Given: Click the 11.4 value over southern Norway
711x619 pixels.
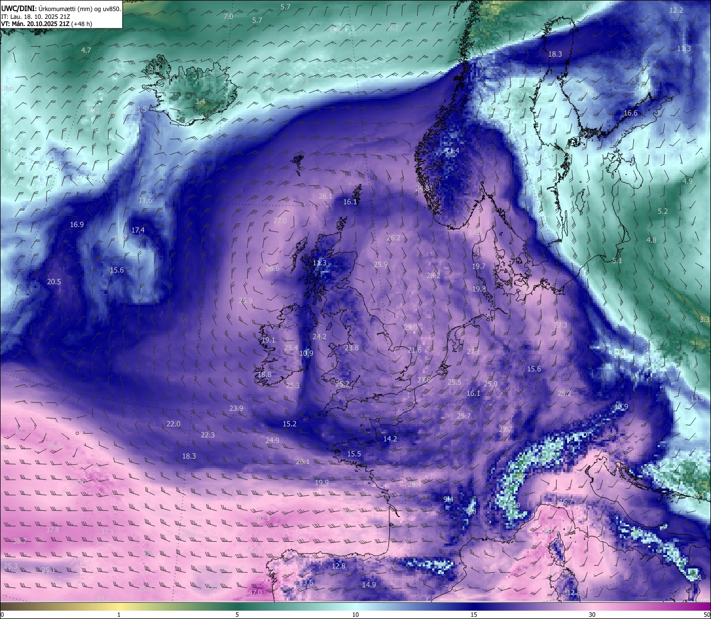Looking at the screenshot, I should pos(453,150).
